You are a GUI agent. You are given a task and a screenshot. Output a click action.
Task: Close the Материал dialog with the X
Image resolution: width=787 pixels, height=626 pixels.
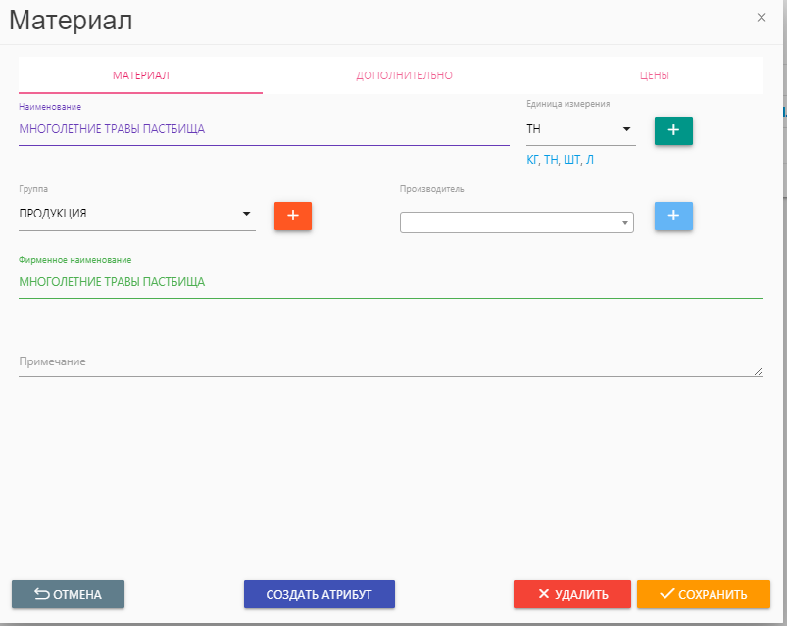(762, 18)
